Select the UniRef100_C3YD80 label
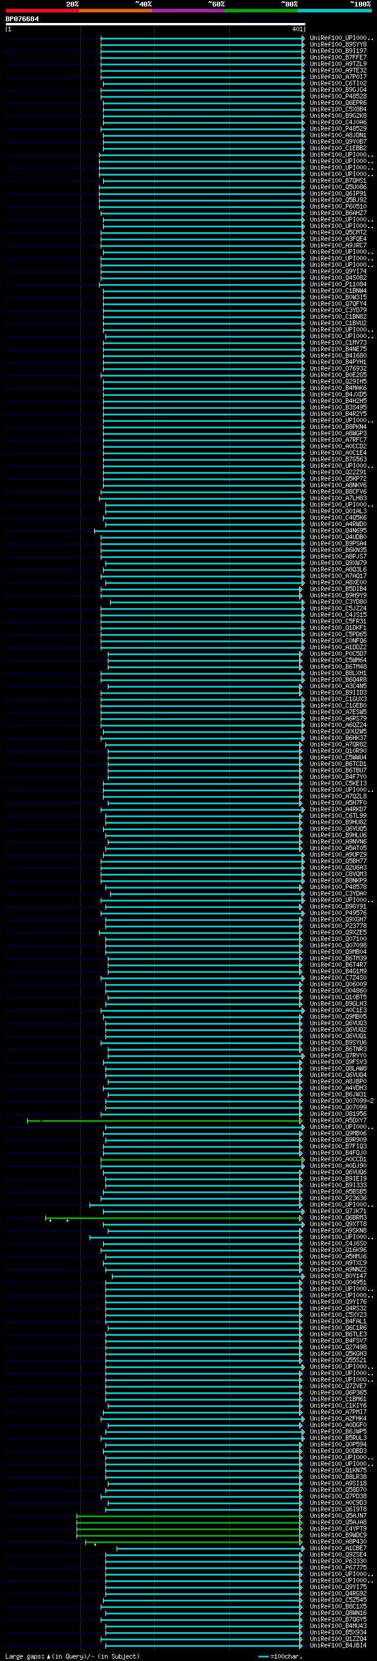This screenshot has height=1661, width=377. pyautogui.click(x=338, y=602)
